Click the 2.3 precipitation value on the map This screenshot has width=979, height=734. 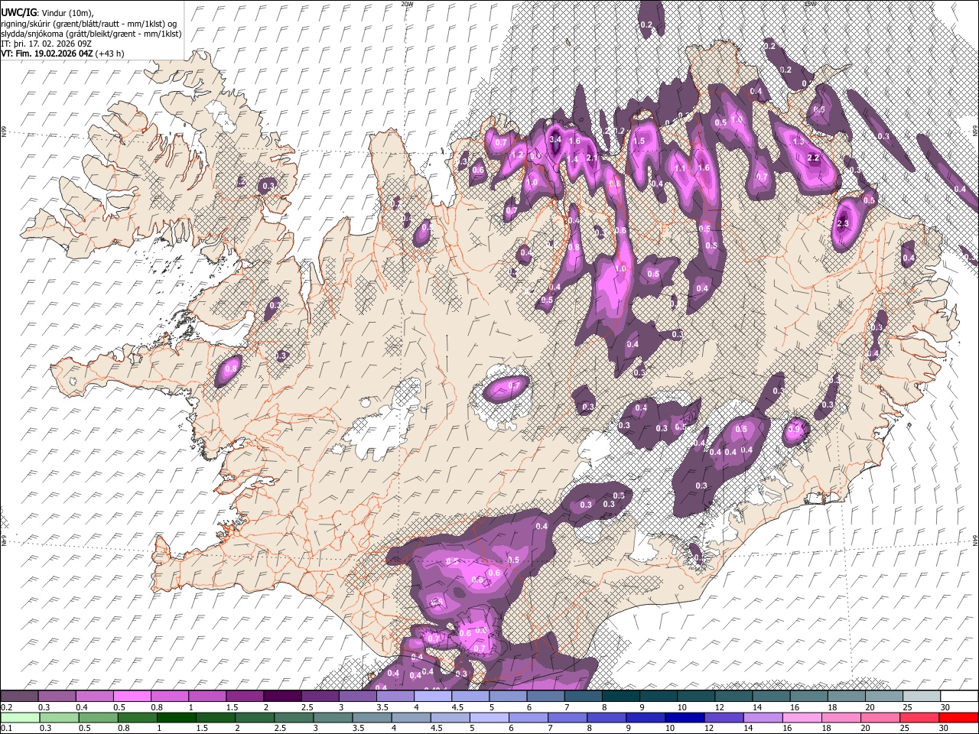(843, 224)
